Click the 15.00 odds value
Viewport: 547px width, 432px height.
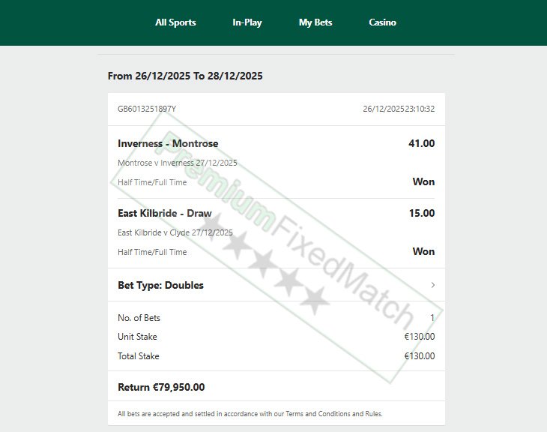[422, 213]
